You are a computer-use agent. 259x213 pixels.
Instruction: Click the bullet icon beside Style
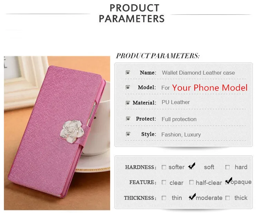[x=128, y=134]
